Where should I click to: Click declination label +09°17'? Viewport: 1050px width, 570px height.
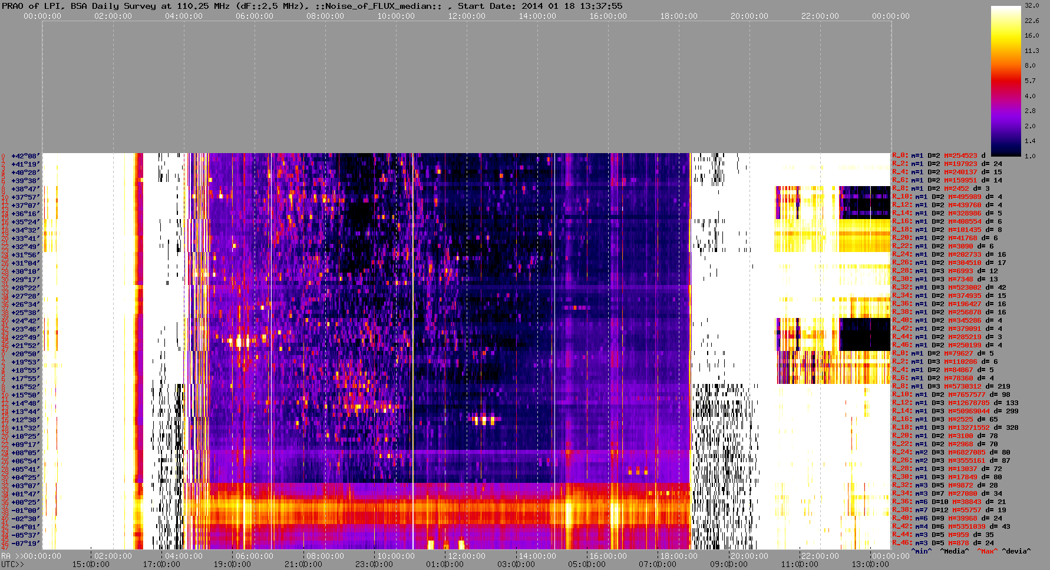[25, 445]
